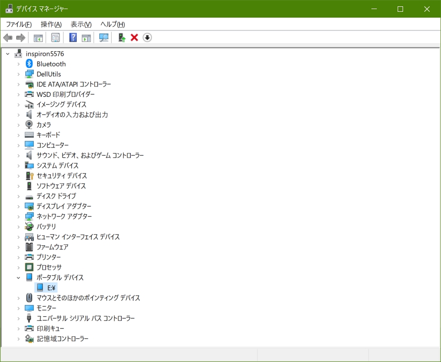Select the セキュリティ デバイス key icon
This screenshot has width=441, height=362.
[x=29, y=176]
